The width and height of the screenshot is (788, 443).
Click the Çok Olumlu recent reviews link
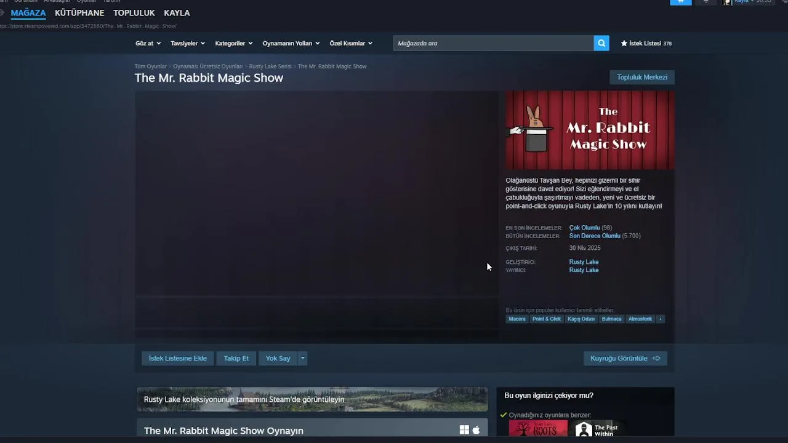tap(584, 228)
